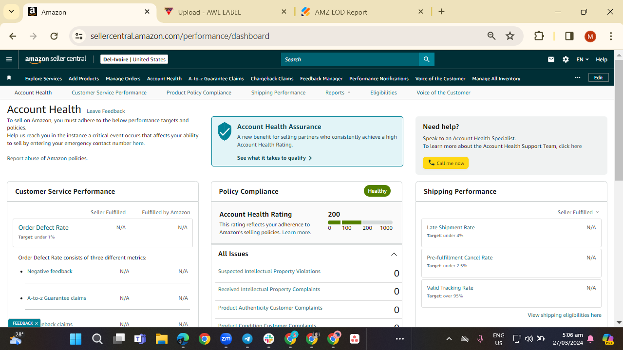623x350 pixels.
Task: Click the search magnifier button
Action: 426,59
